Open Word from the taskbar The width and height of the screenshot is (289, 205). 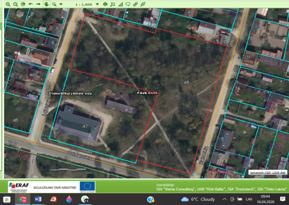click(x=38, y=199)
